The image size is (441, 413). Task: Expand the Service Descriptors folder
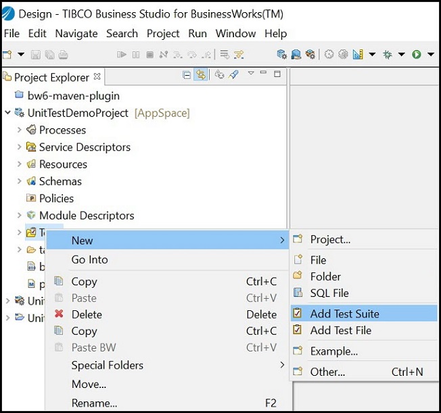pyautogui.click(x=19, y=147)
